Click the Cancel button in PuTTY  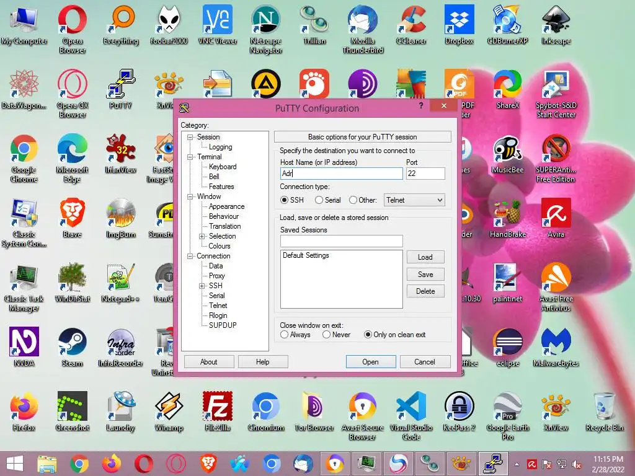pyautogui.click(x=425, y=362)
